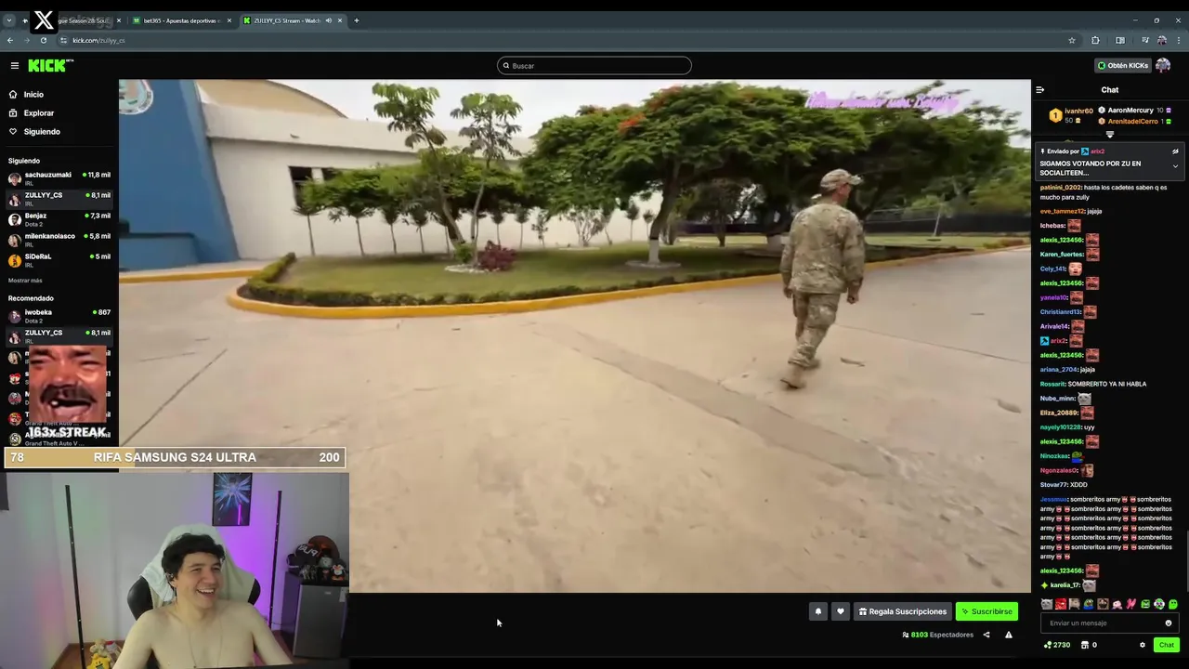1189x669 pixels.
Task: Bookmark this page star icon
Action: click(x=1072, y=40)
